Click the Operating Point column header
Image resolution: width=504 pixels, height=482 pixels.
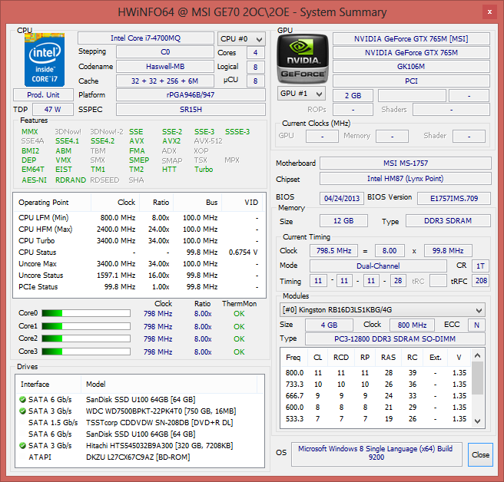(x=52, y=203)
